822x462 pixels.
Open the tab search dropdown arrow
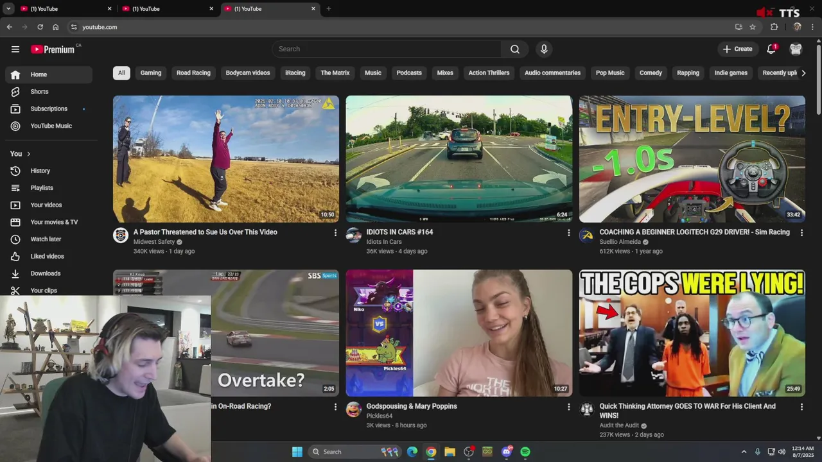(x=8, y=9)
